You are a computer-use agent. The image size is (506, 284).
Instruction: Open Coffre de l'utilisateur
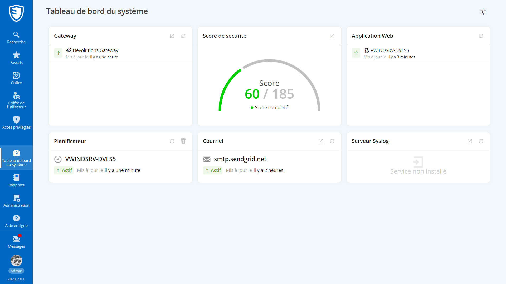pos(16,100)
